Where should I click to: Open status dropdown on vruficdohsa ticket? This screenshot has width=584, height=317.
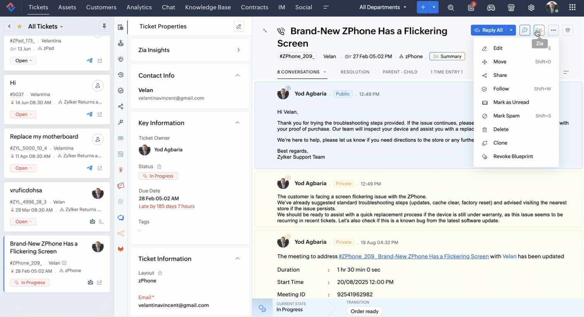(23, 222)
